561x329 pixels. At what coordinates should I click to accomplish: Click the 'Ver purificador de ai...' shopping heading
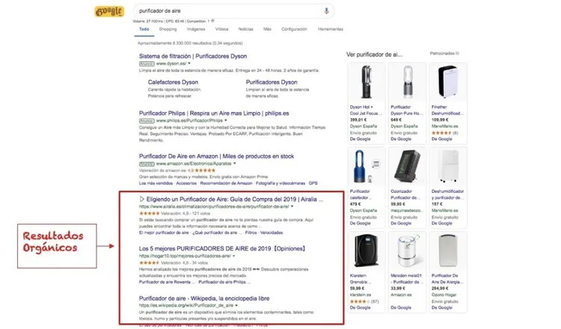(x=374, y=55)
